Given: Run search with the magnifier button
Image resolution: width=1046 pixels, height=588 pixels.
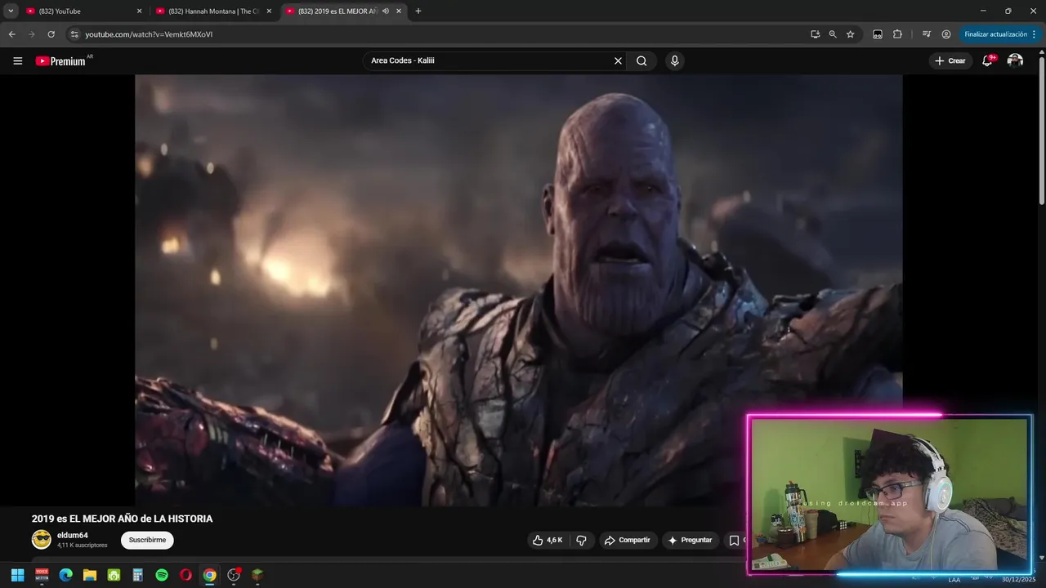Looking at the screenshot, I should point(641,60).
